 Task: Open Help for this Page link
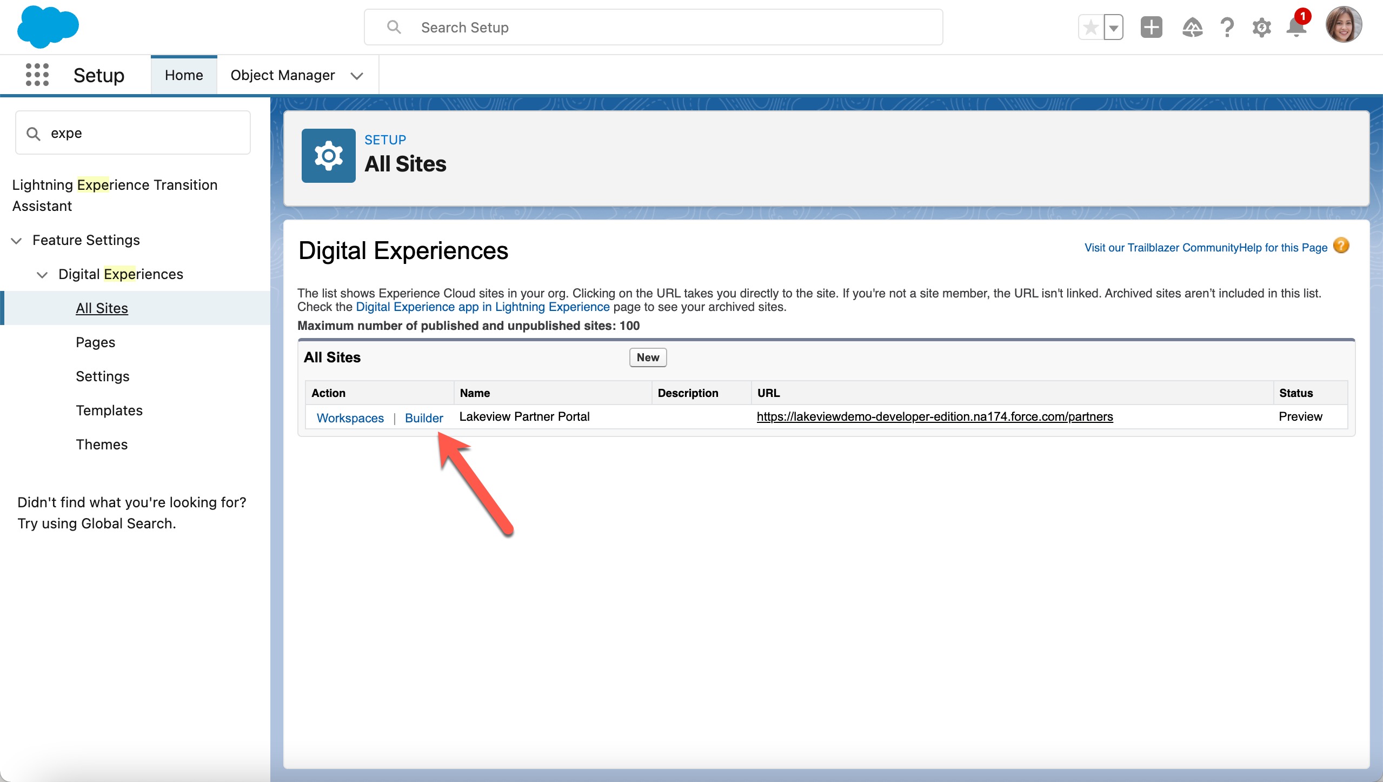click(x=1283, y=248)
